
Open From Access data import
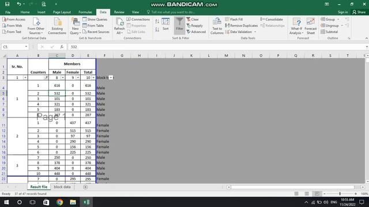point(14,19)
